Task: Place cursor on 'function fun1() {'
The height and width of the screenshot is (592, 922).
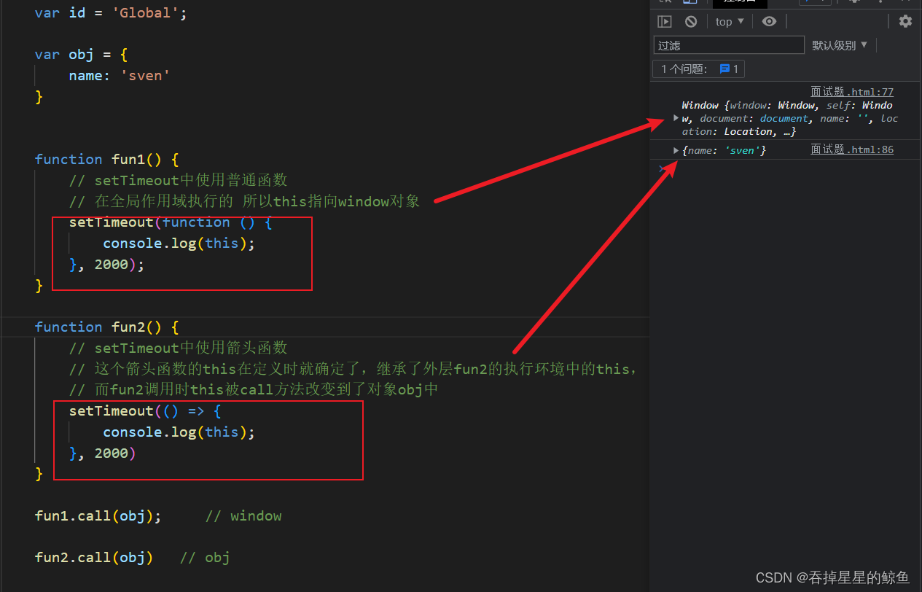Action: pyautogui.click(x=106, y=159)
